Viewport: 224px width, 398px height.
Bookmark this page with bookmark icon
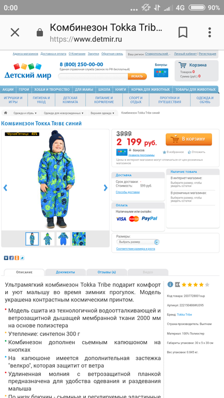183,33
